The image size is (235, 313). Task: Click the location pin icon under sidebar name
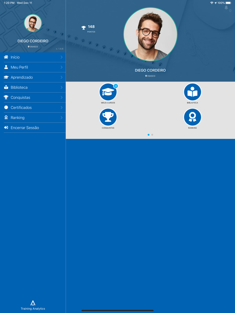(x=29, y=46)
